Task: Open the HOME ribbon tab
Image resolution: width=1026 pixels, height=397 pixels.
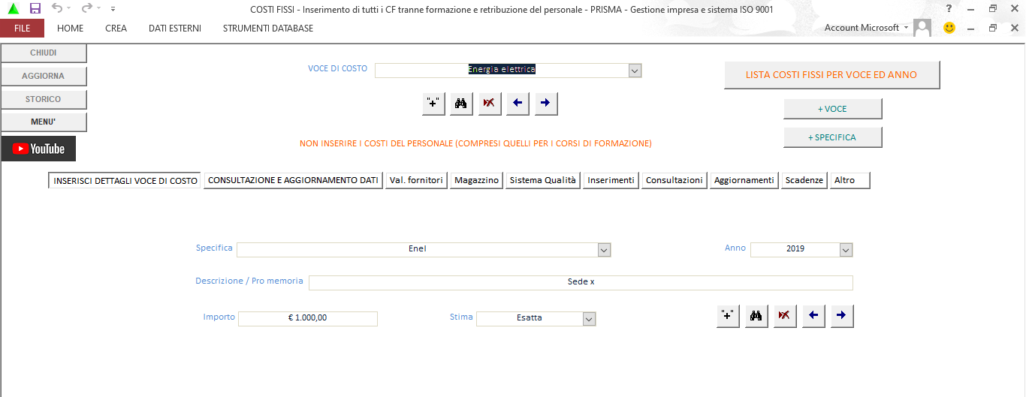Action: [x=71, y=28]
